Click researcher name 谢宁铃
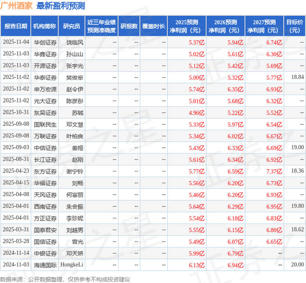The image size is (306, 283). point(75,171)
